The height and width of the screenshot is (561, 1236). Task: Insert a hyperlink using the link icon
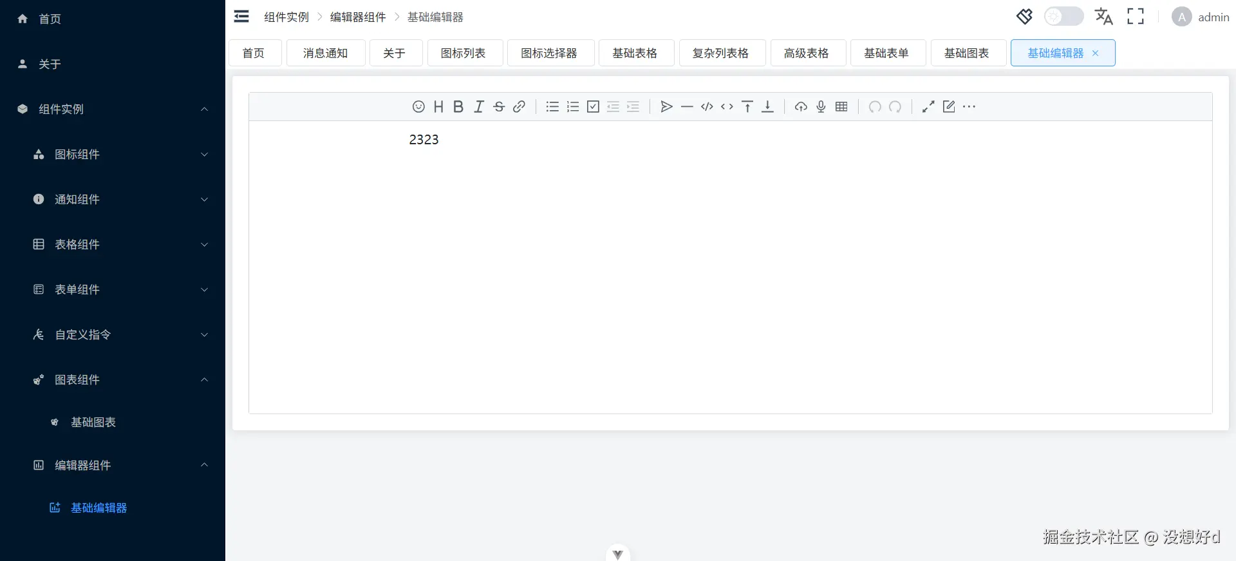pyautogui.click(x=519, y=107)
